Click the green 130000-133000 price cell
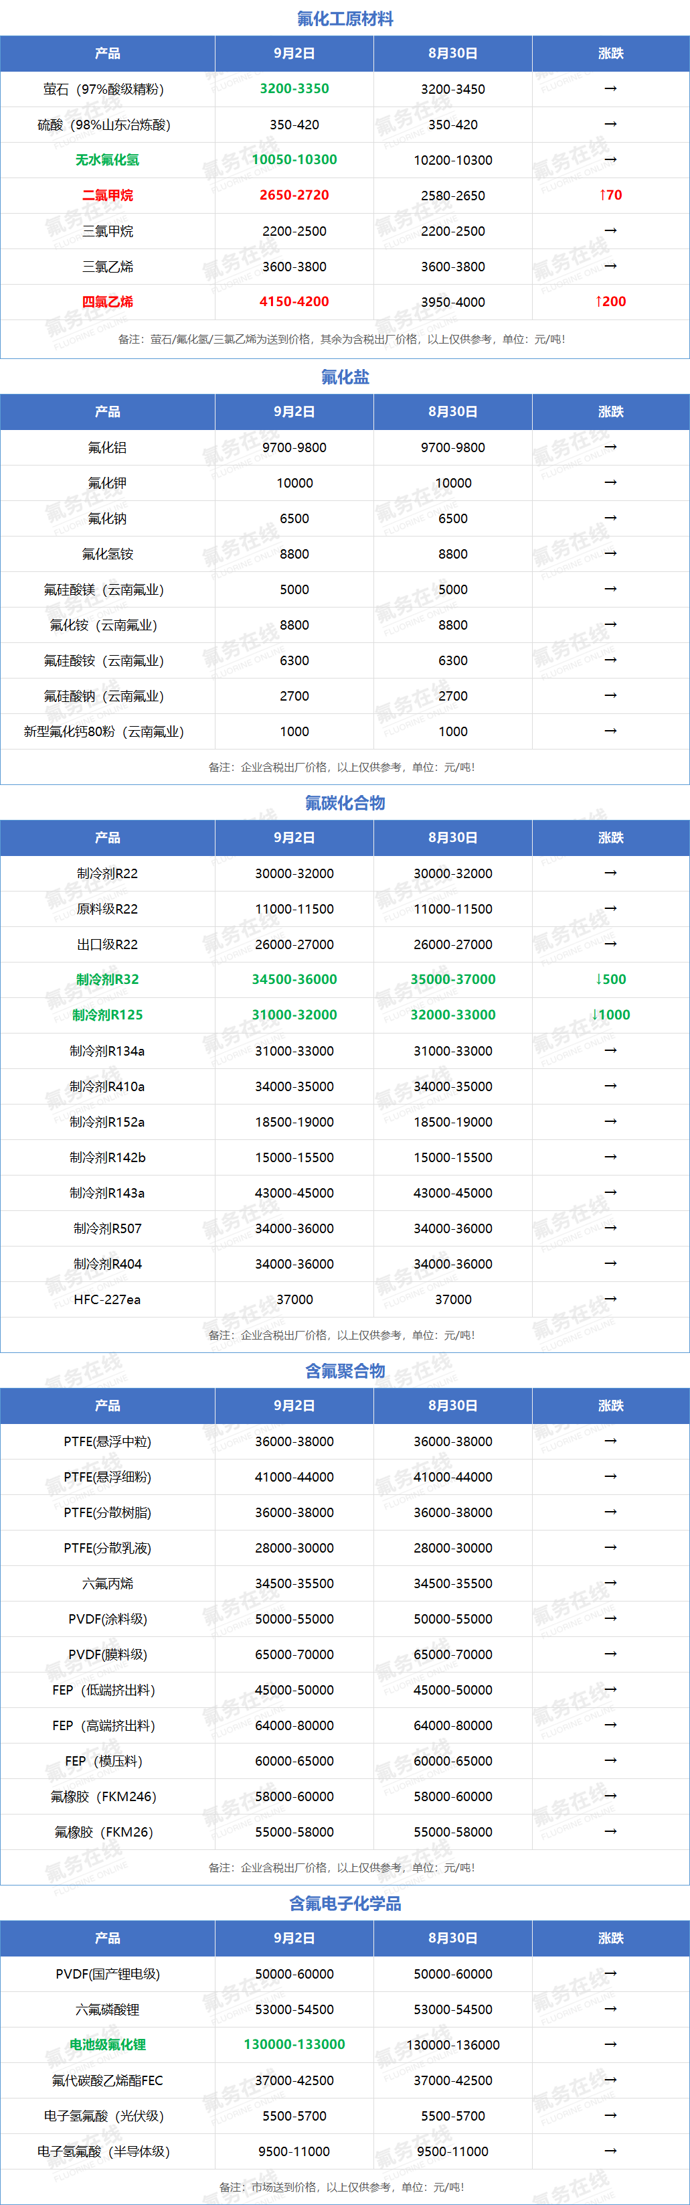The width and height of the screenshot is (690, 2205). pos(294,2044)
